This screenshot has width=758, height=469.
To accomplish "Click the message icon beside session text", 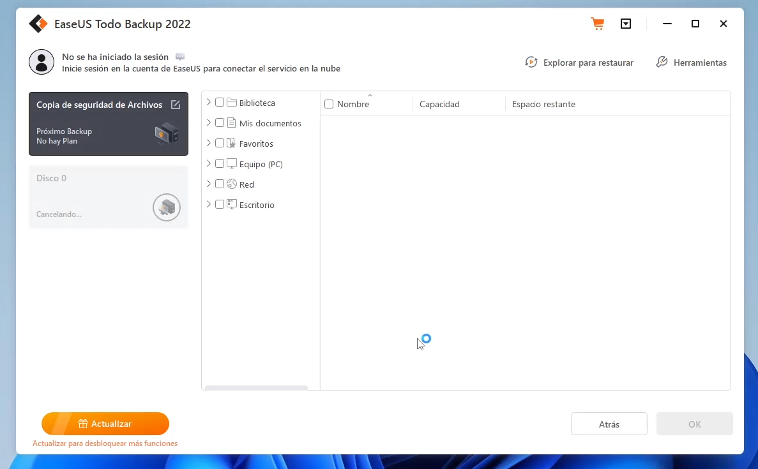I will pyautogui.click(x=180, y=57).
